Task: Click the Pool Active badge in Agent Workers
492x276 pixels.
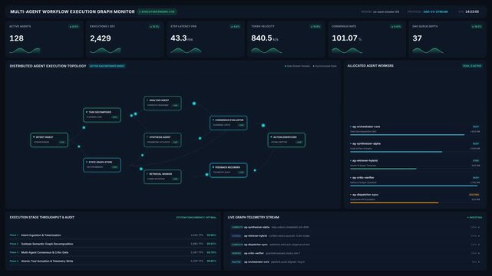Action: [x=472, y=66]
